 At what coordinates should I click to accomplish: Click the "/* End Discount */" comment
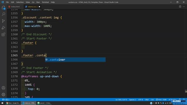coord(37,34)
